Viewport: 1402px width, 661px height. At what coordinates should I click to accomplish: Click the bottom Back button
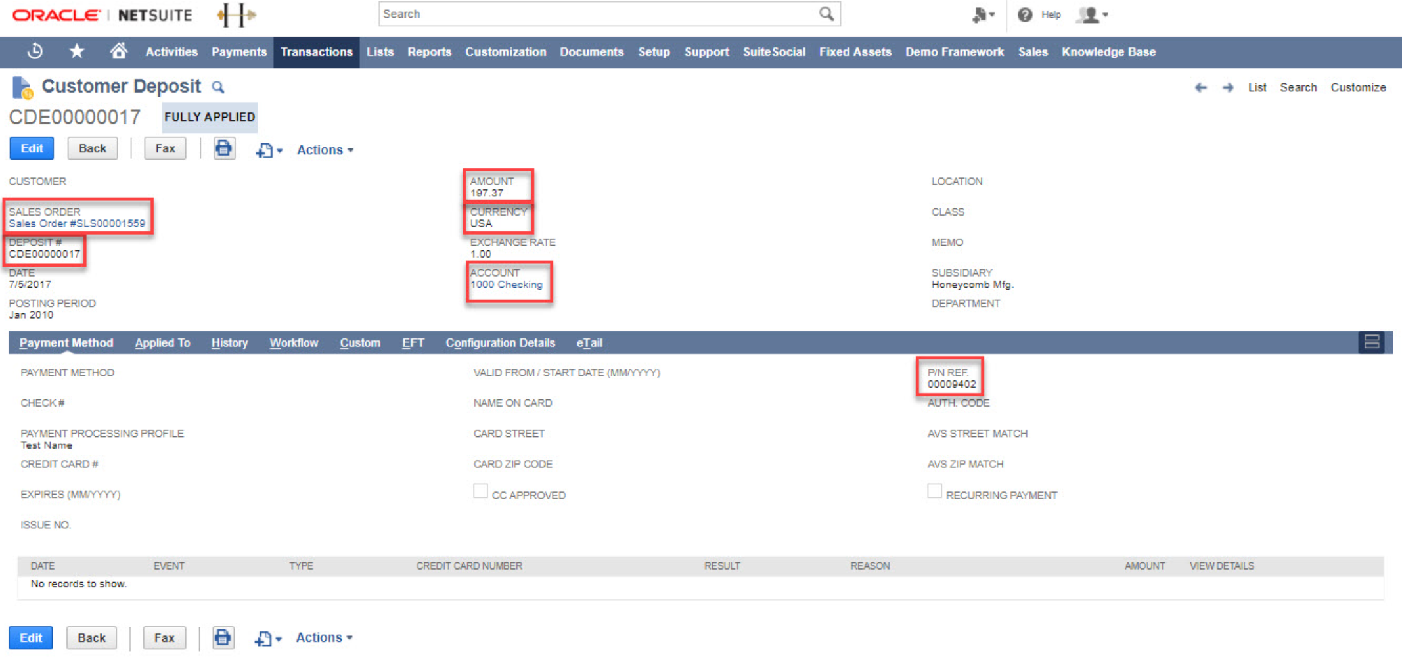91,637
